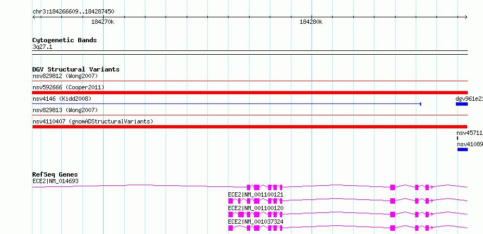Click the chr3:184266609..184287450 coordinate label
The image size is (483, 234).
coord(73,12)
